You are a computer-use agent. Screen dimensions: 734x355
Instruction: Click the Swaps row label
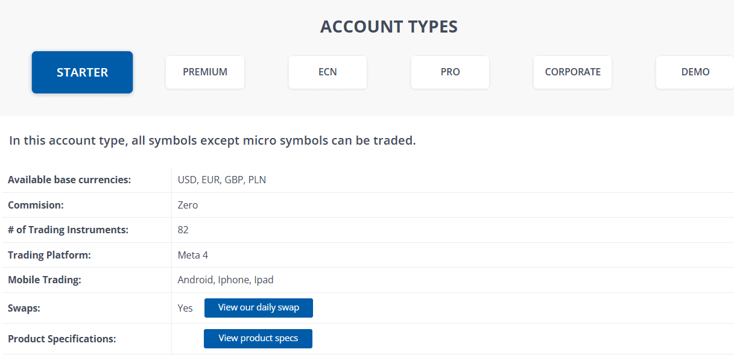pos(22,307)
